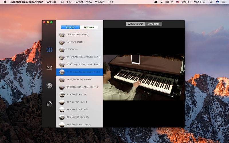This screenshot has height=143, width=229.
Task: Open lesson 3.4 A Section m. 9-17
Action: click(80, 110)
